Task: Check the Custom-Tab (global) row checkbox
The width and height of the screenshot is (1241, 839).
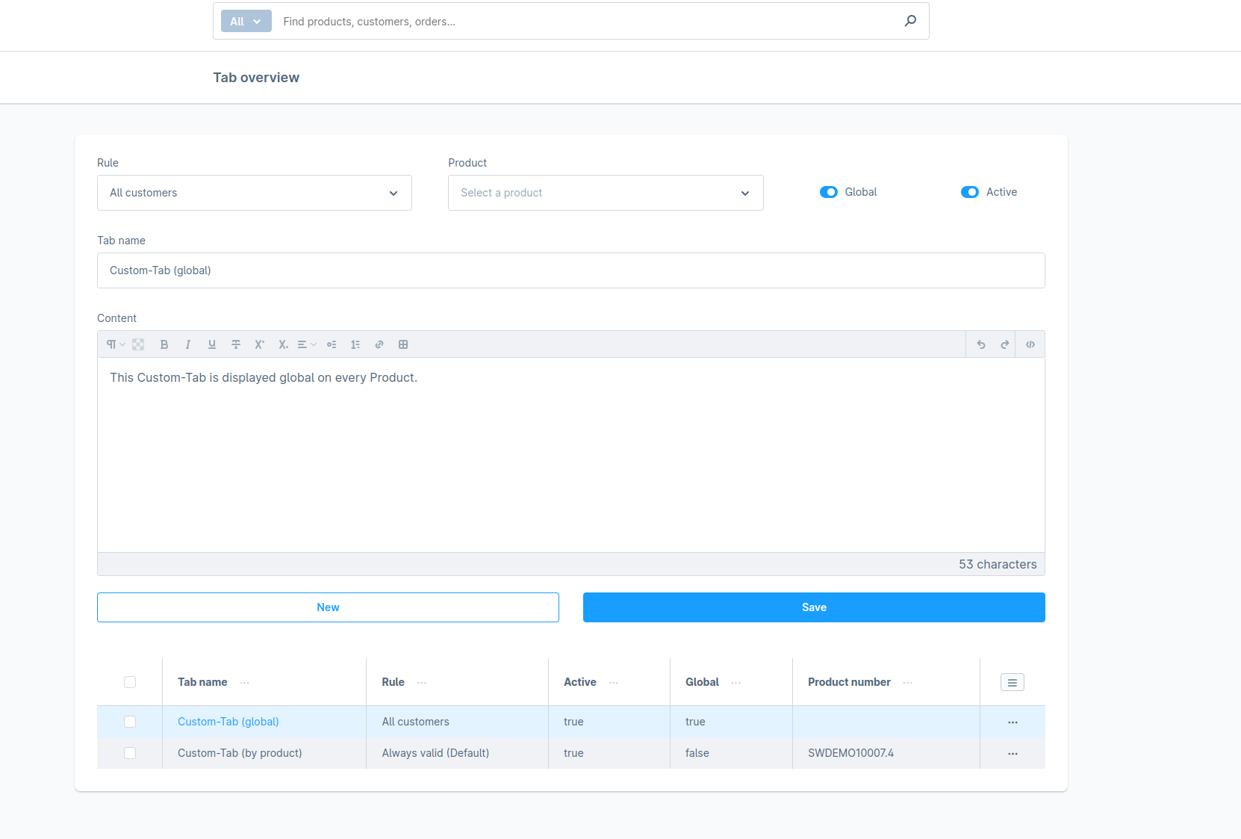Action: [x=130, y=722]
